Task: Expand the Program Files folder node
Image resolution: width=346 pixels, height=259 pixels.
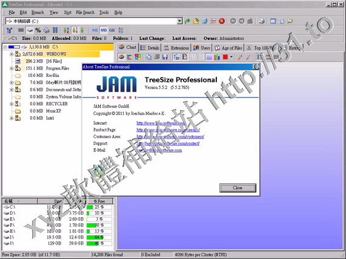Action: tap(12, 68)
